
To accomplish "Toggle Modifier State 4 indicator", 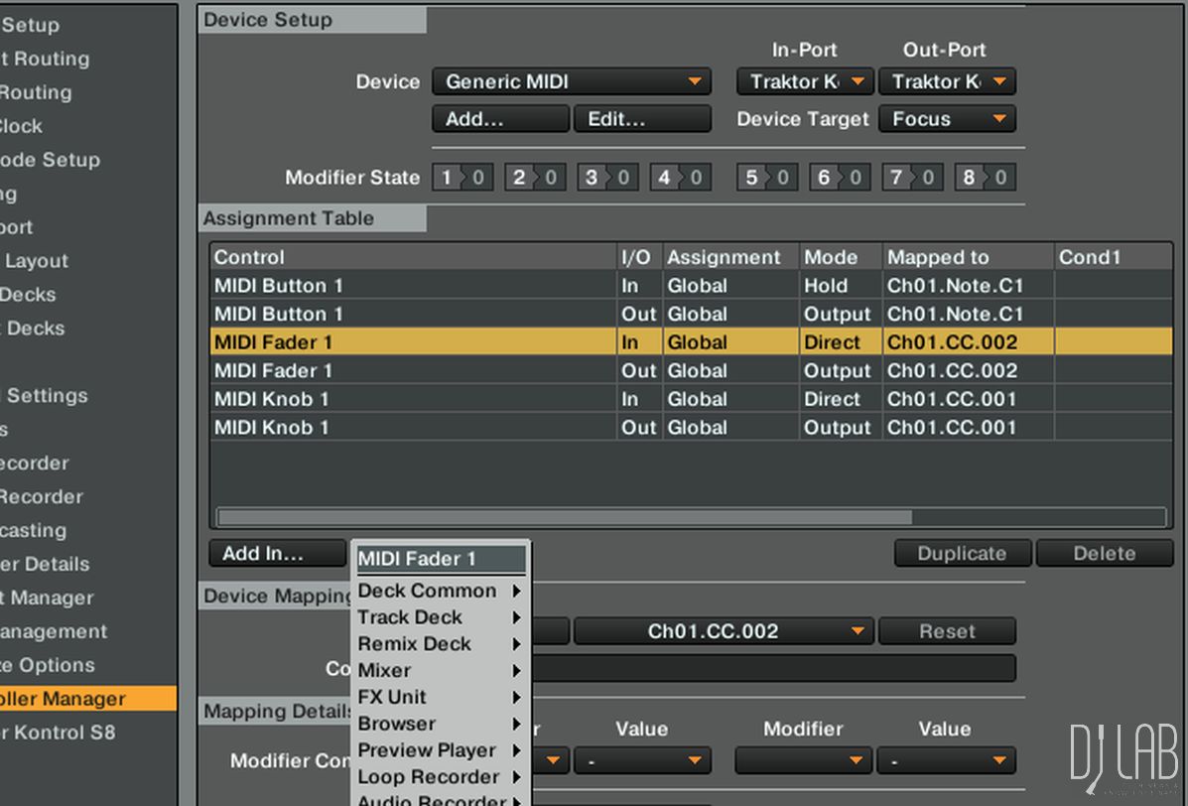I will click(681, 178).
